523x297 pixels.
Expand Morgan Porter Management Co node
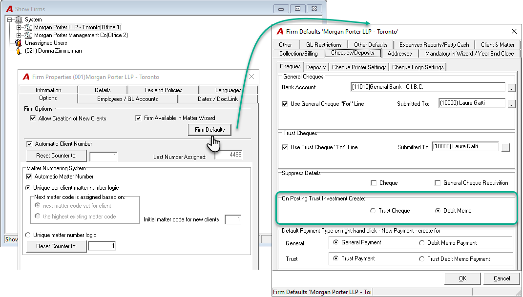19,35
